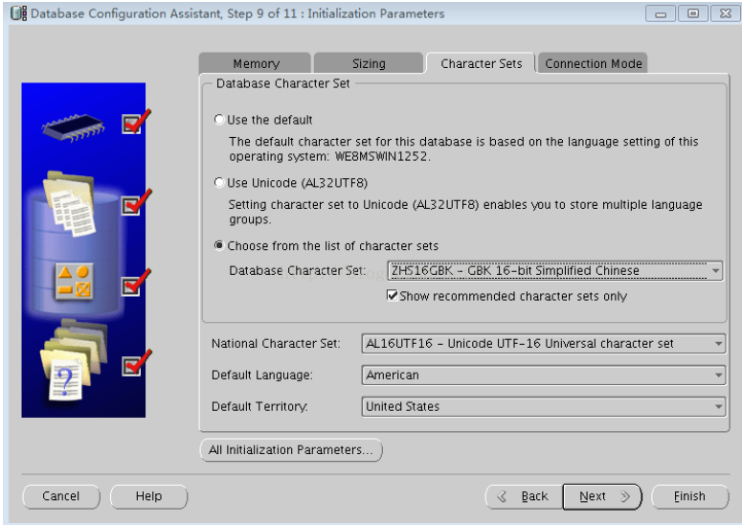Click the red checkmark beside the orange shapes
This screenshot has width=742, height=525.
136,283
